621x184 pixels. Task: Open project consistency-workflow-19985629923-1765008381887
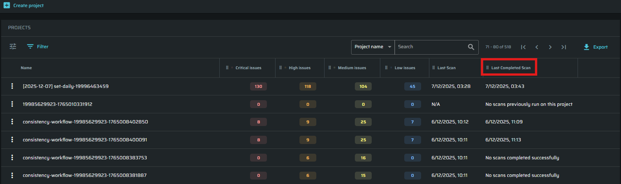[85, 175]
